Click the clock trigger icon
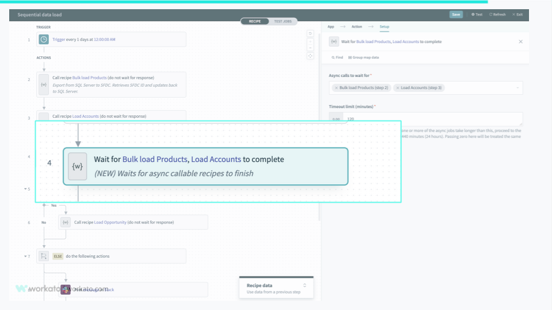 point(44,40)
